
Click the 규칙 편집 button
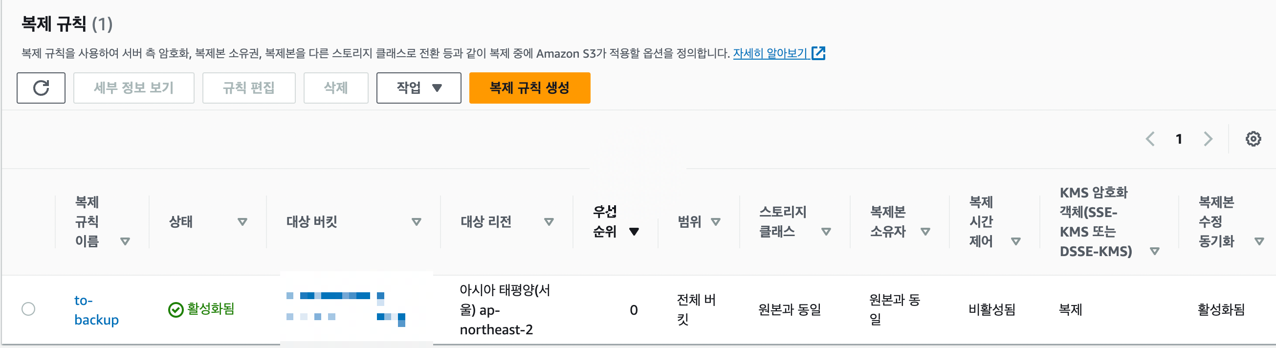click(249, 88)
